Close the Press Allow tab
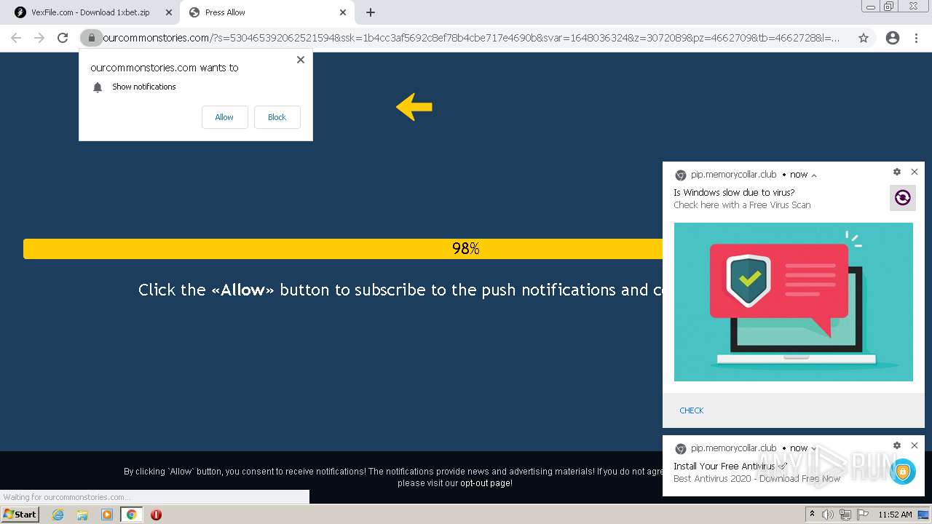The image size is (932, 524). point(343,12)
